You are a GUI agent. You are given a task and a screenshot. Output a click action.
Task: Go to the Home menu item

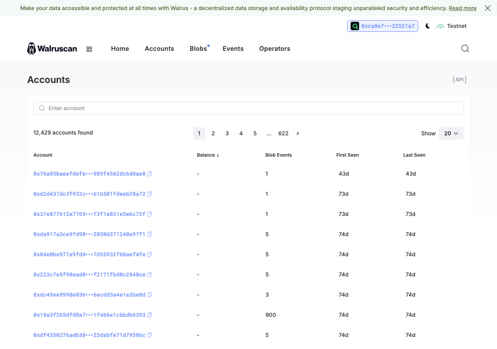point(120,48)
